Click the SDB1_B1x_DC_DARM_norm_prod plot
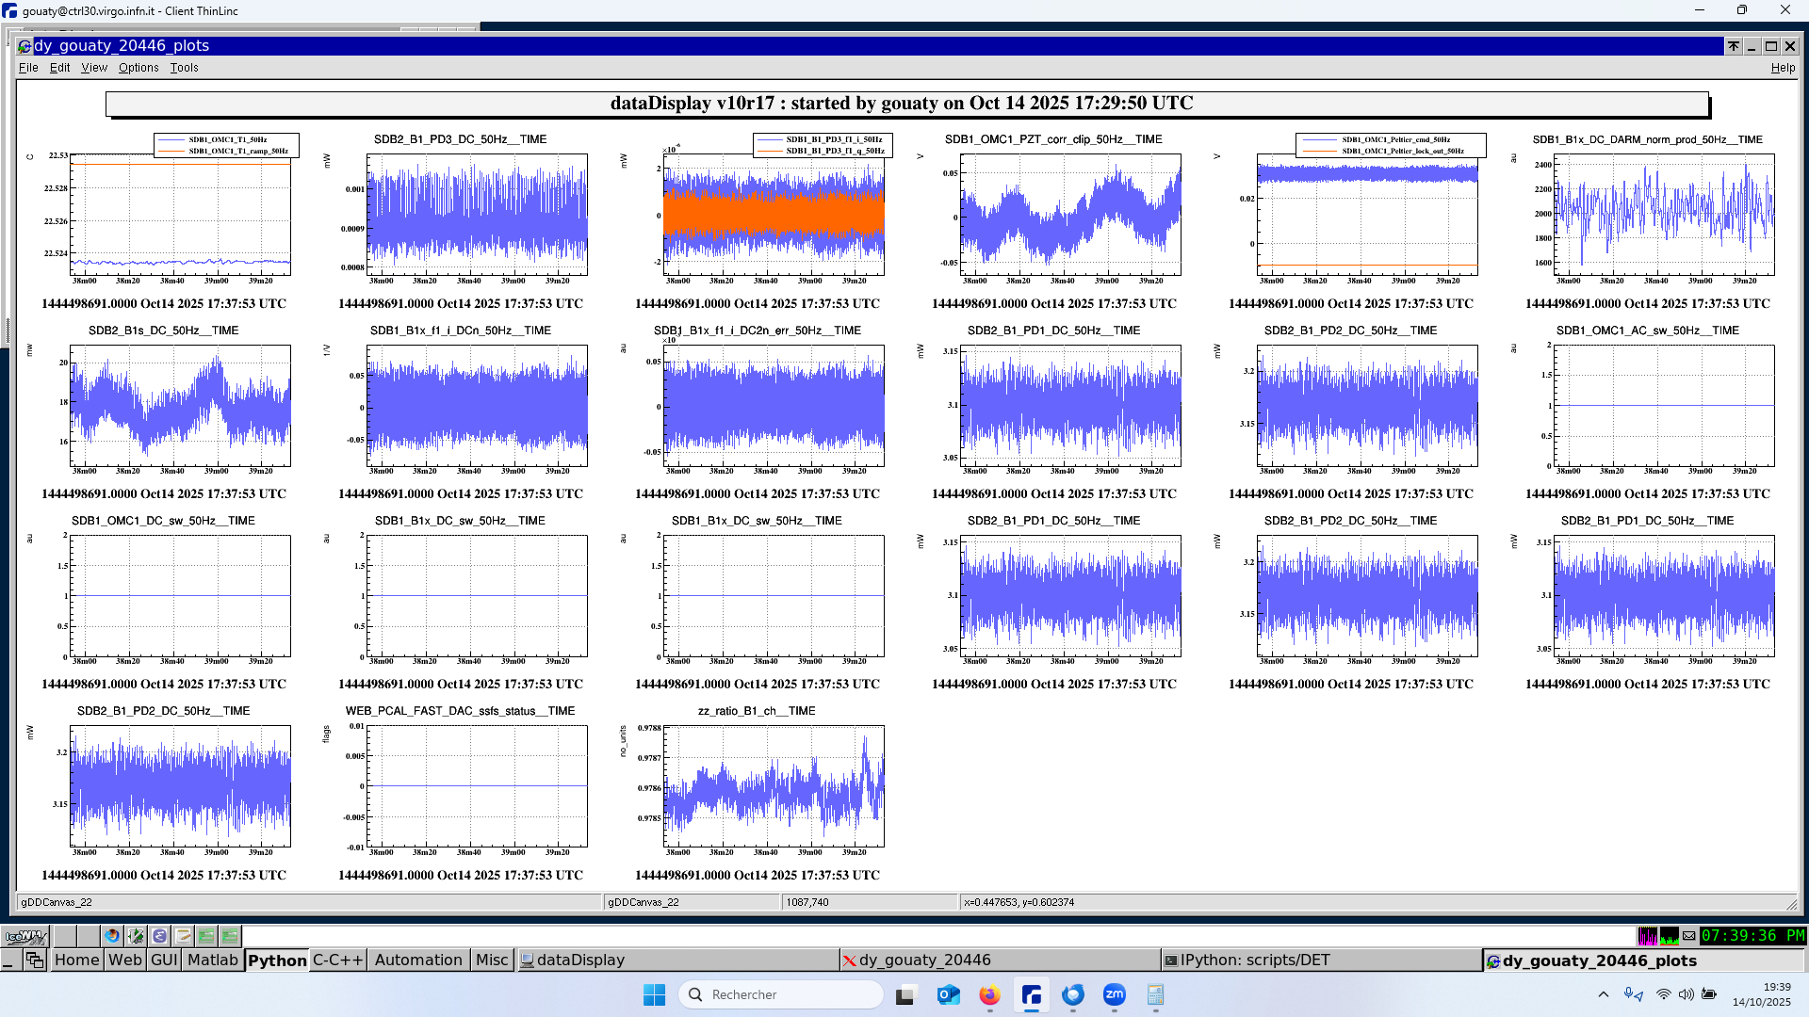This screenshot has width=1809, height=1017. 1663,215
